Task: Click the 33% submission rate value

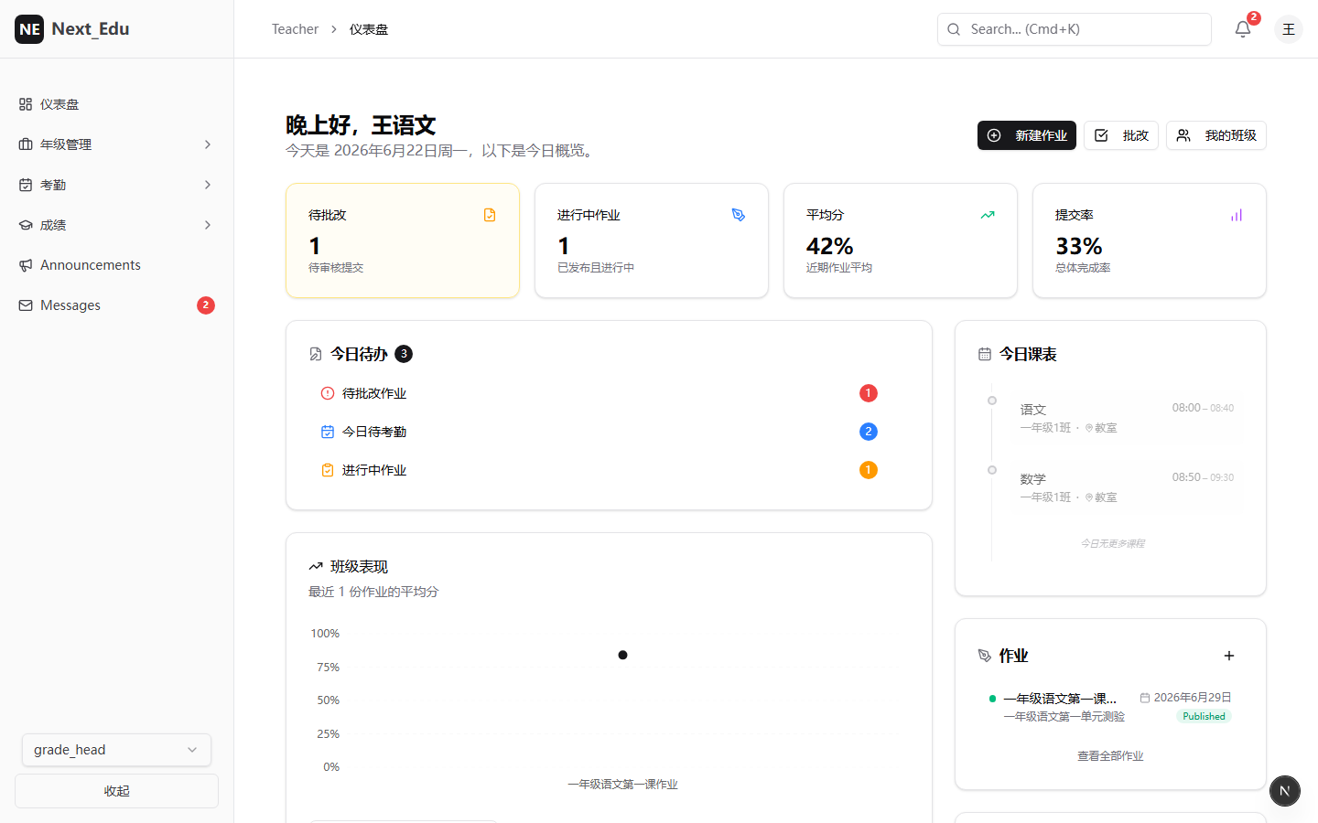Action: pos(1078,246)
